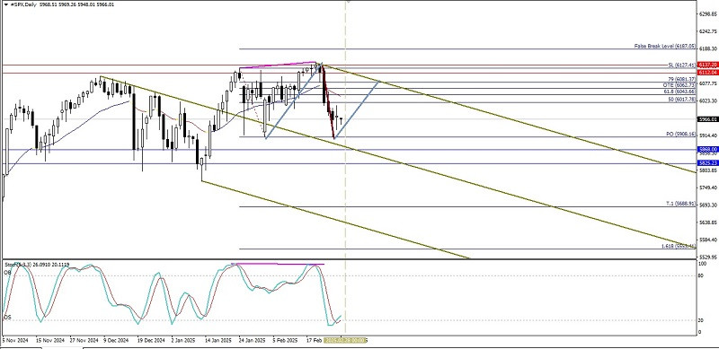This screenshot has height=349, width=719.
Task: Click the T.1 (5688.91) target label
Action: pyautogui.click(x=680, y=204)
